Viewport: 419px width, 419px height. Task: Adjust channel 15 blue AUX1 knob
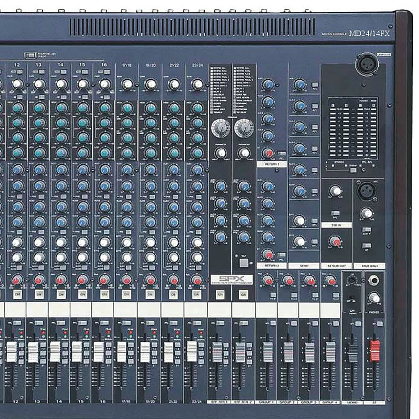tap(83, 169)
